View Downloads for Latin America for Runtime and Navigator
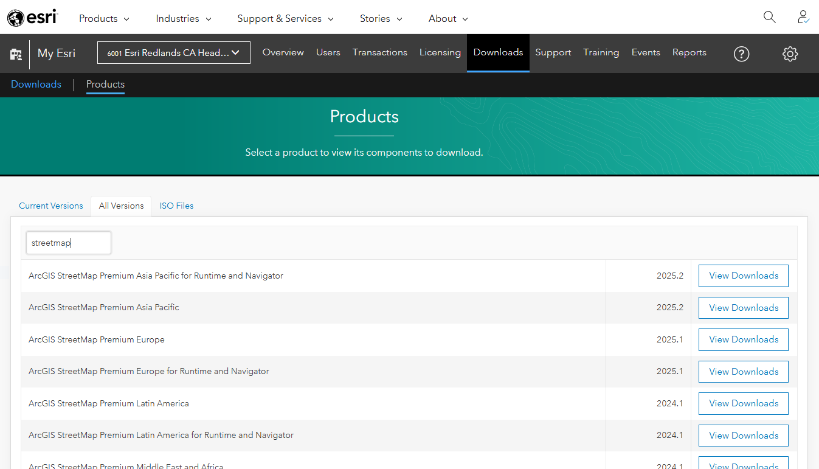The image size is (819, 469). tap(744, 436)
